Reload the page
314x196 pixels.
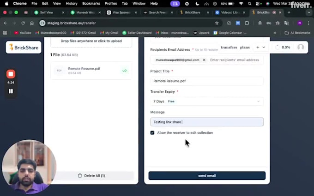pos(23,23)
